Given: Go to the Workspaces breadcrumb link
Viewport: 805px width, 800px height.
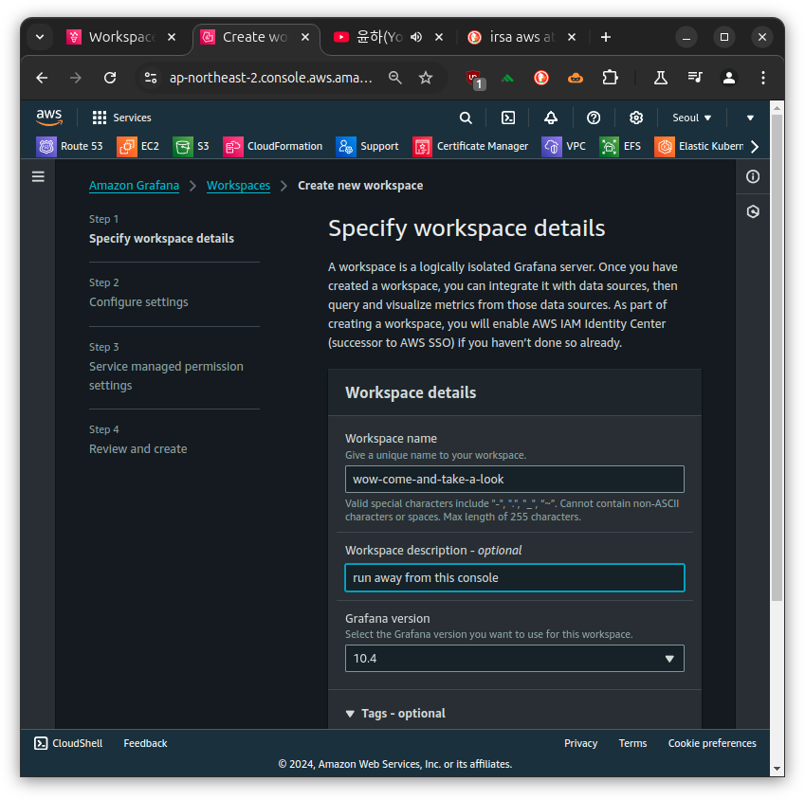Looking at the screenshot, I should pyautogui.click(x=238, y=186).
